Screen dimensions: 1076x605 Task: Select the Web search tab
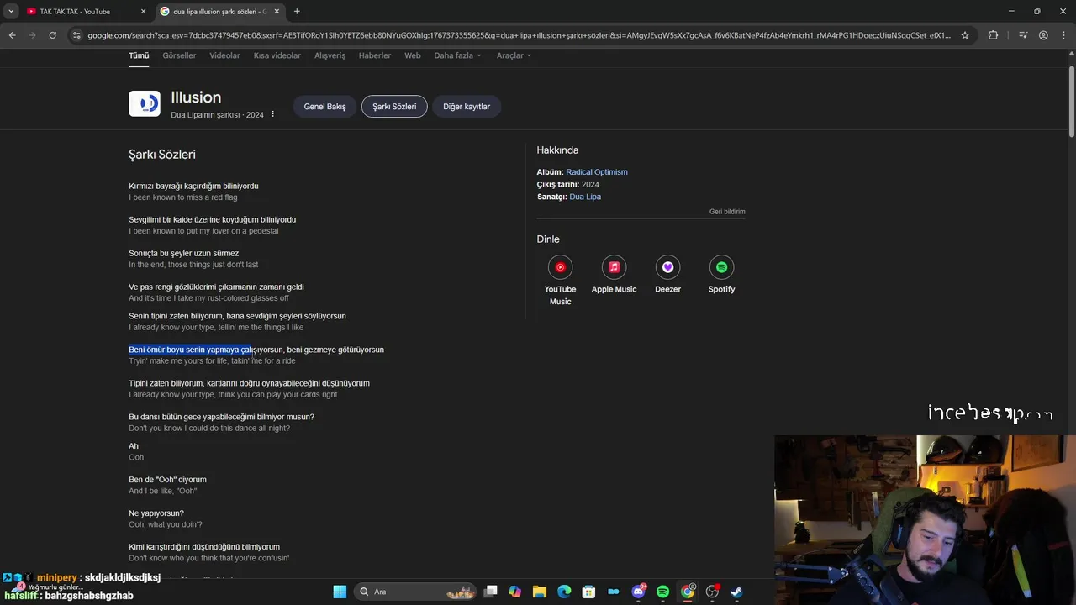[x=412, y=55]
